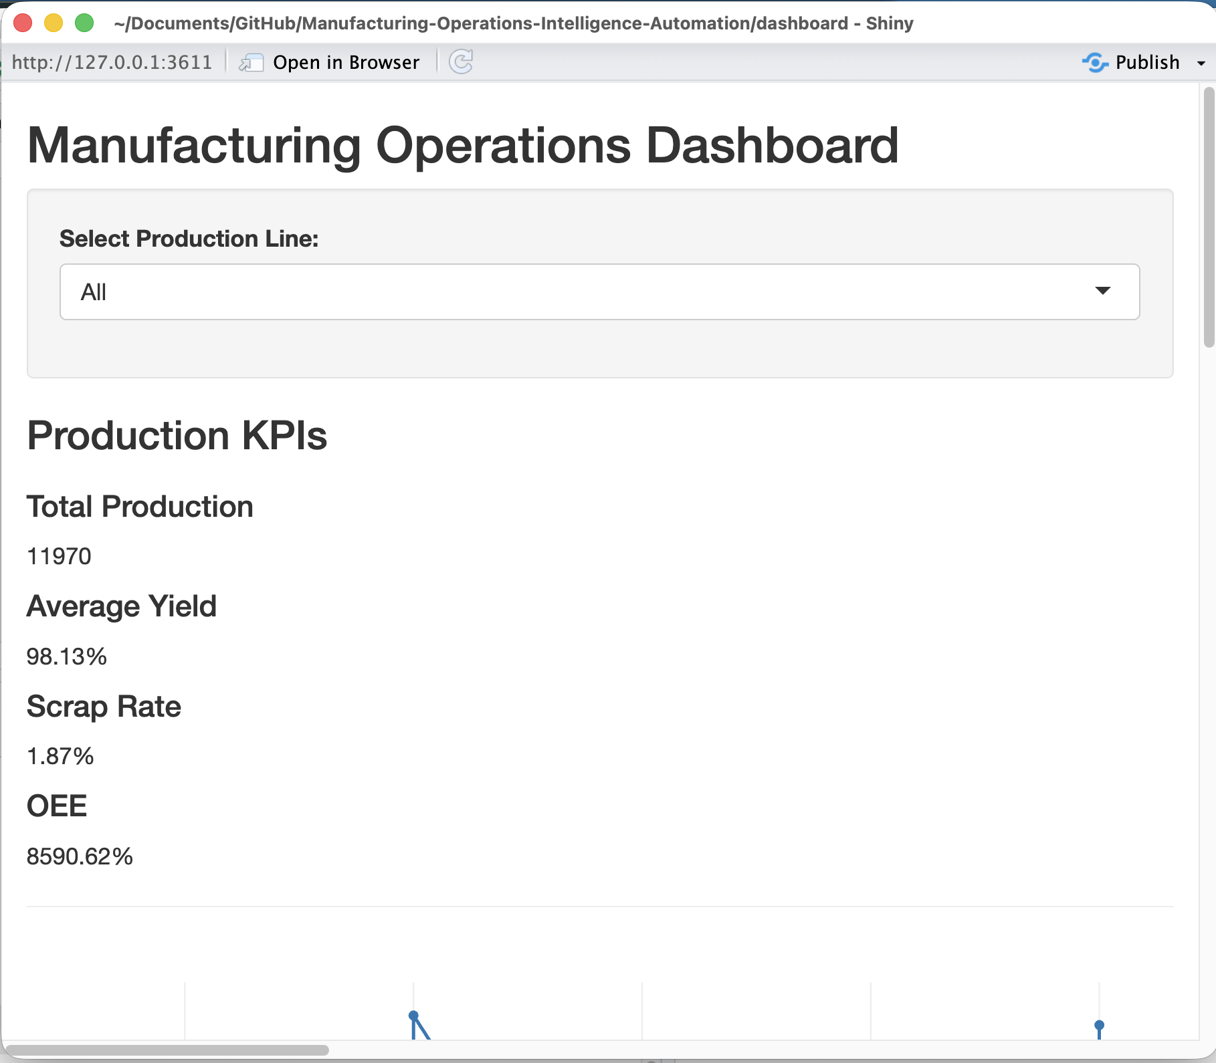Click the OEE value 8590.62%
Viewport: 1216px width, 1063px height.
(x=80, y=856)
